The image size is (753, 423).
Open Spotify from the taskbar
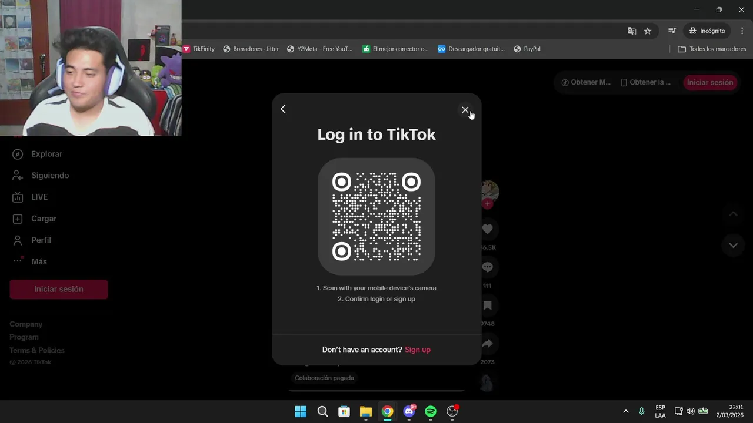(x=431, y=411)
